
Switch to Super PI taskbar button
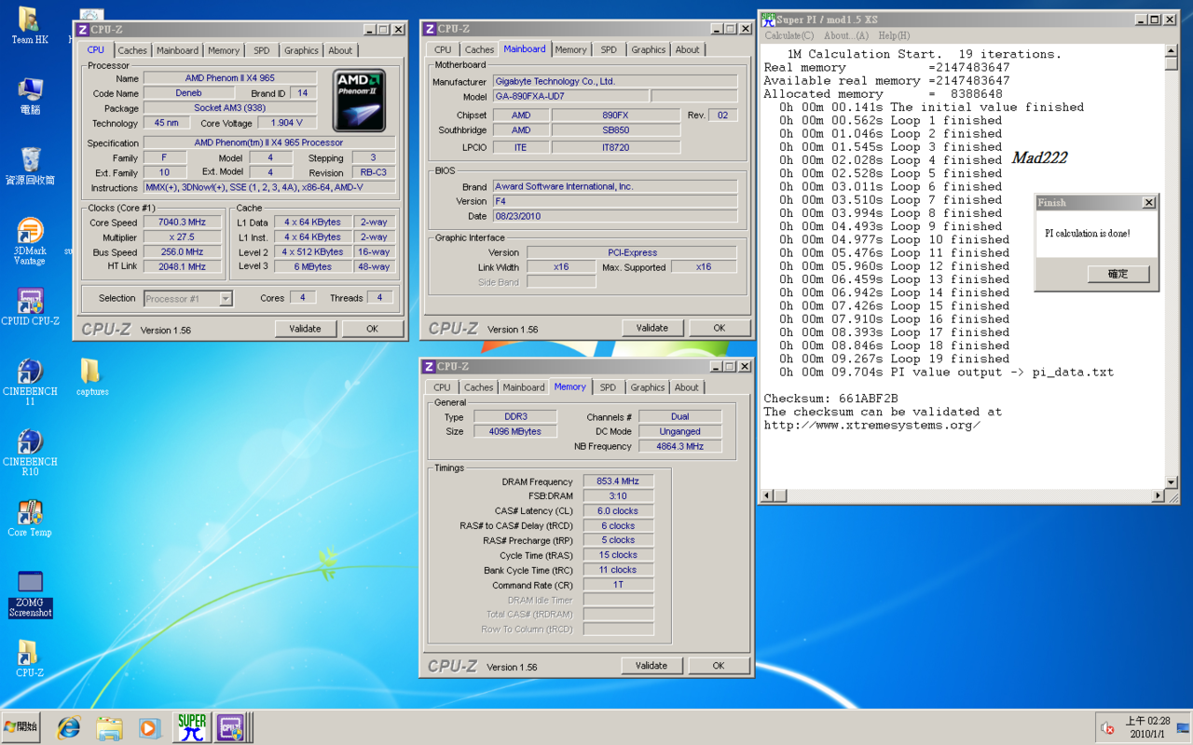point(191,727)
